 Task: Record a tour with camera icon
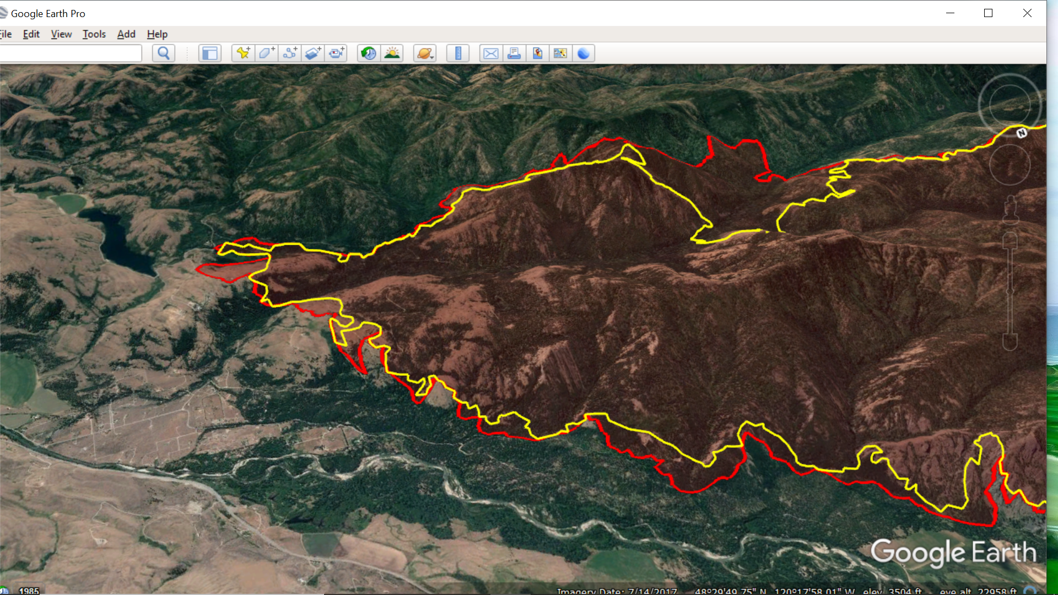[336, 53]
